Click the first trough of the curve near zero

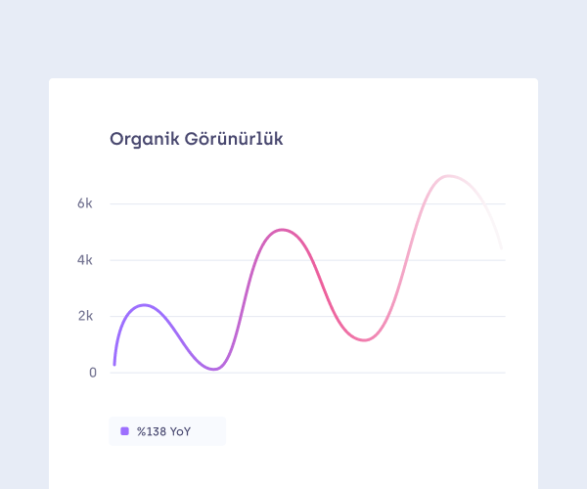pos(214,369)
